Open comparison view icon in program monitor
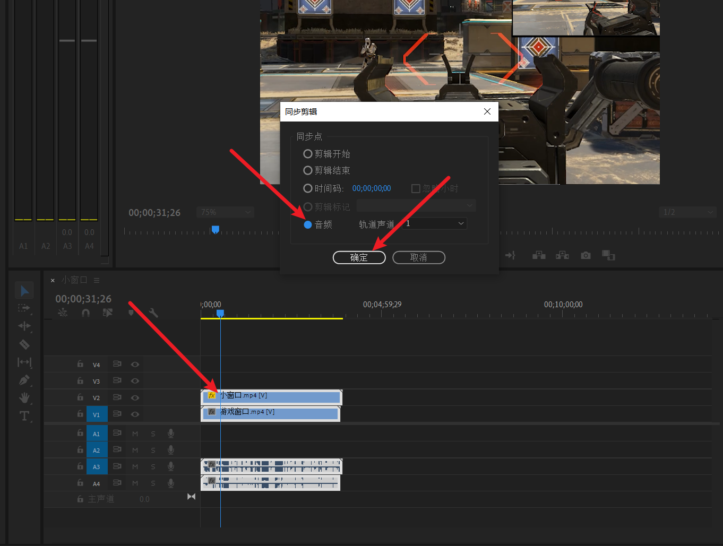 pos(608,255)
